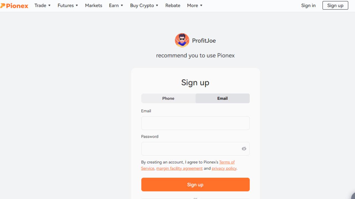
Task: Open the Buy Crypto dropdown
Action: 144,6
